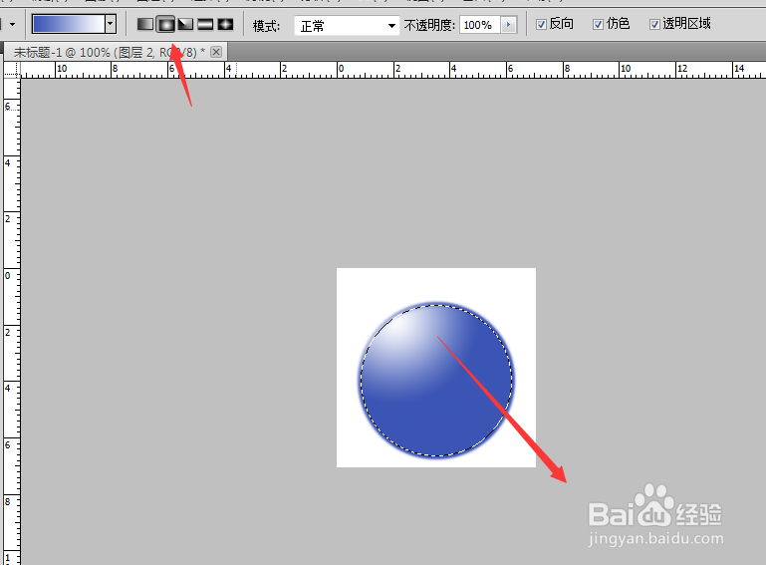The width and height of the screenshot is (766, 565).
Task: Close the 未标题-1 document tab
Action: click(x=216, y=52)
